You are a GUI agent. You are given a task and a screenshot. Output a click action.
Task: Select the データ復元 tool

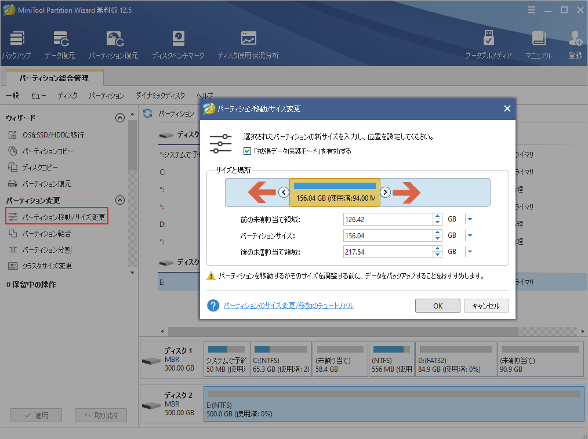point(60,43)
